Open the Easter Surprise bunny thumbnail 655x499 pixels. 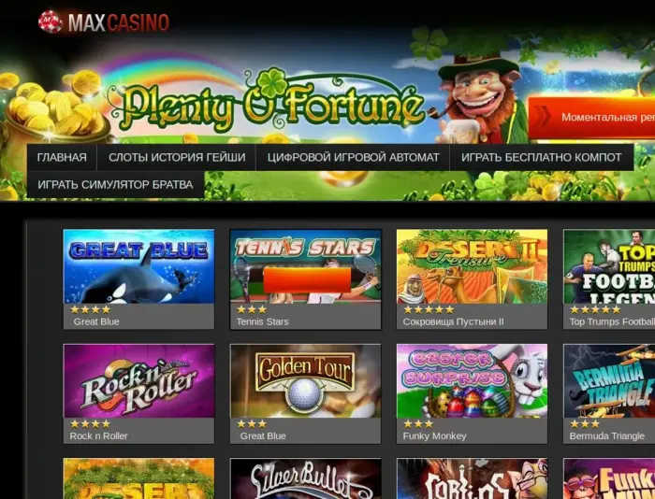pos(472,381)
